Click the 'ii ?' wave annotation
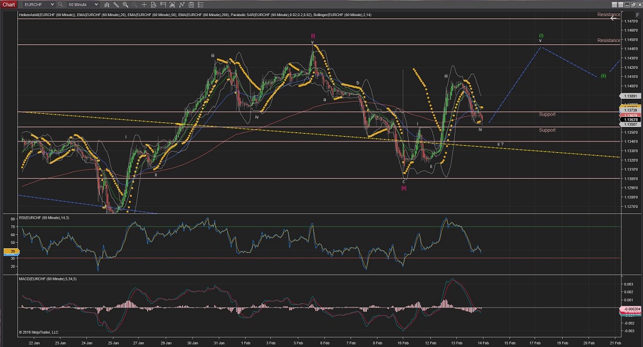Viewport: 643px width, 347px height. pos(500,144)
